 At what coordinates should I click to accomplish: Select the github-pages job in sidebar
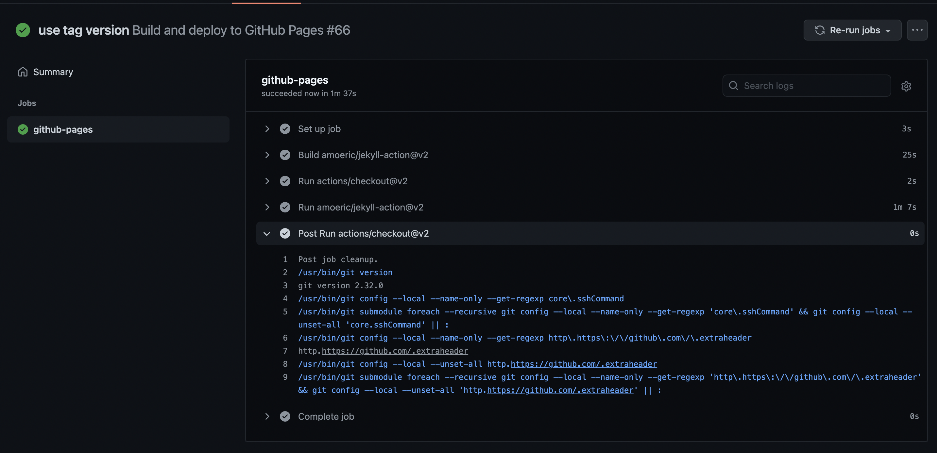[118, 129]
